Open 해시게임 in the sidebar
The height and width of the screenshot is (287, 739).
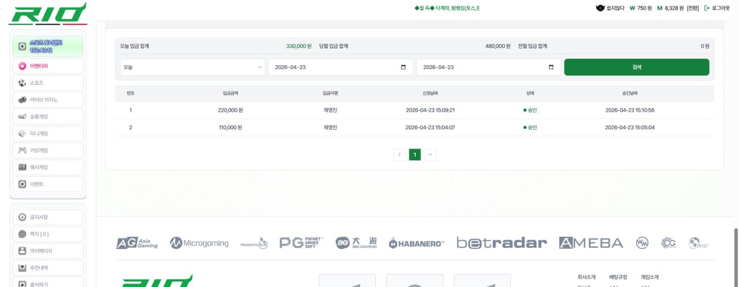(48, 167)
